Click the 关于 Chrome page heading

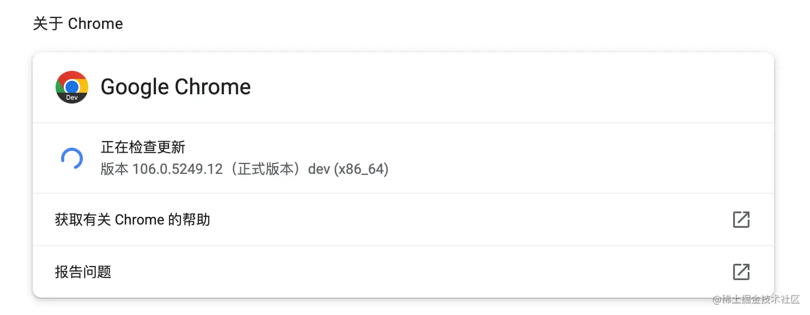tap(78, 24)
